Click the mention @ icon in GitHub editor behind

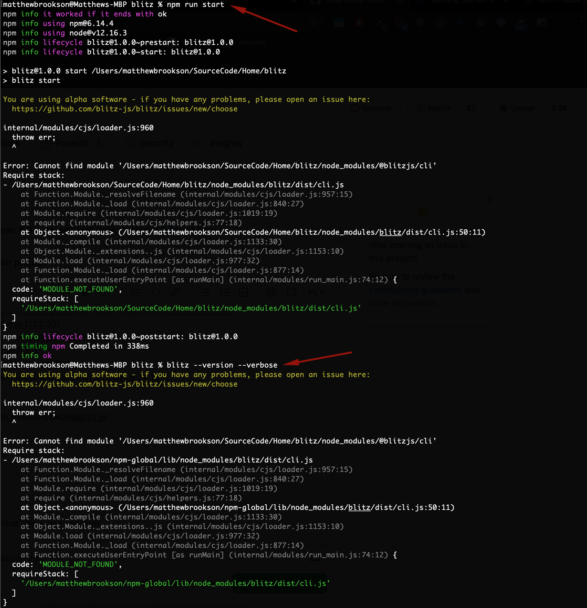click(271, 292)
